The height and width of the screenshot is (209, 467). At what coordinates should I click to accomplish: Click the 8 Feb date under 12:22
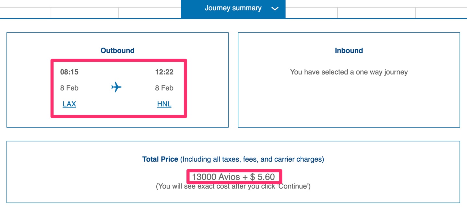[x=164, y=88]
